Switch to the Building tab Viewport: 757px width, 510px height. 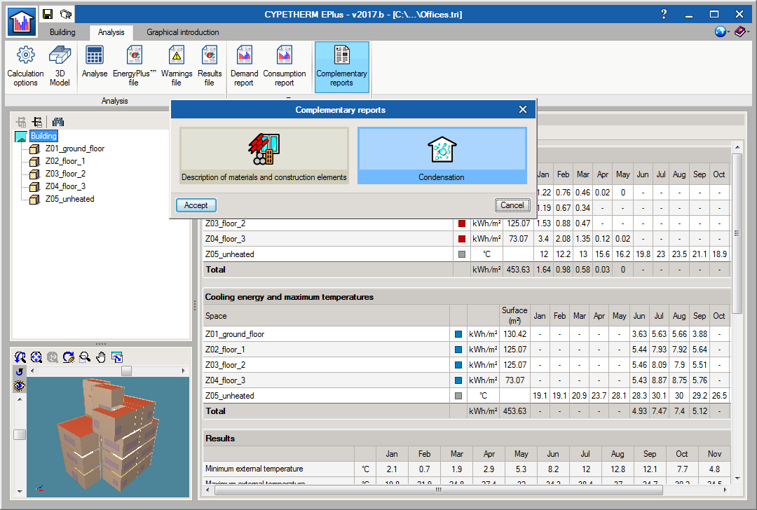(62, 32)
